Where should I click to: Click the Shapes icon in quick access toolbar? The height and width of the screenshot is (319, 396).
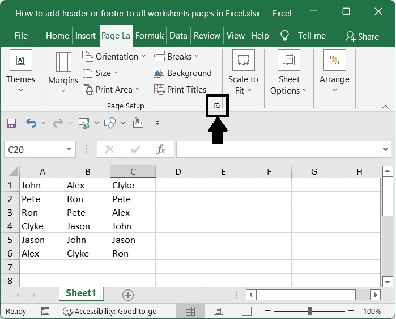pos(110,123)
